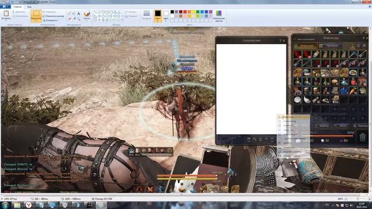Pick the white color swatch

tap(172, 16)
